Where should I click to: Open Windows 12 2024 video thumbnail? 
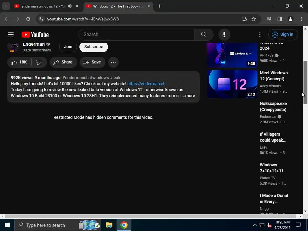click(232, 55)
